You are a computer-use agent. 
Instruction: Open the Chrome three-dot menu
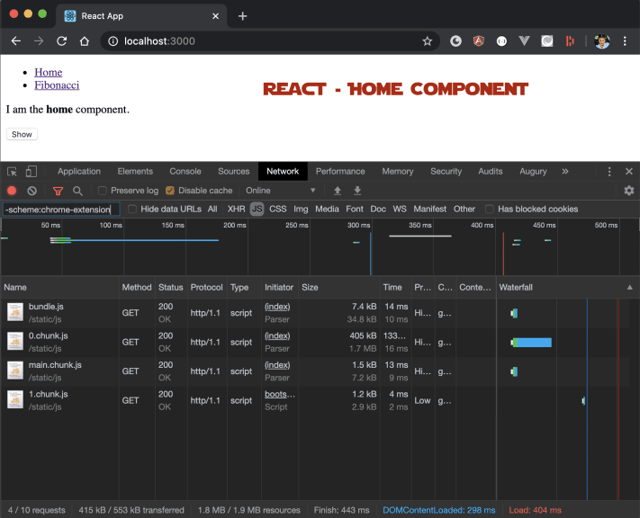point(625,40)
